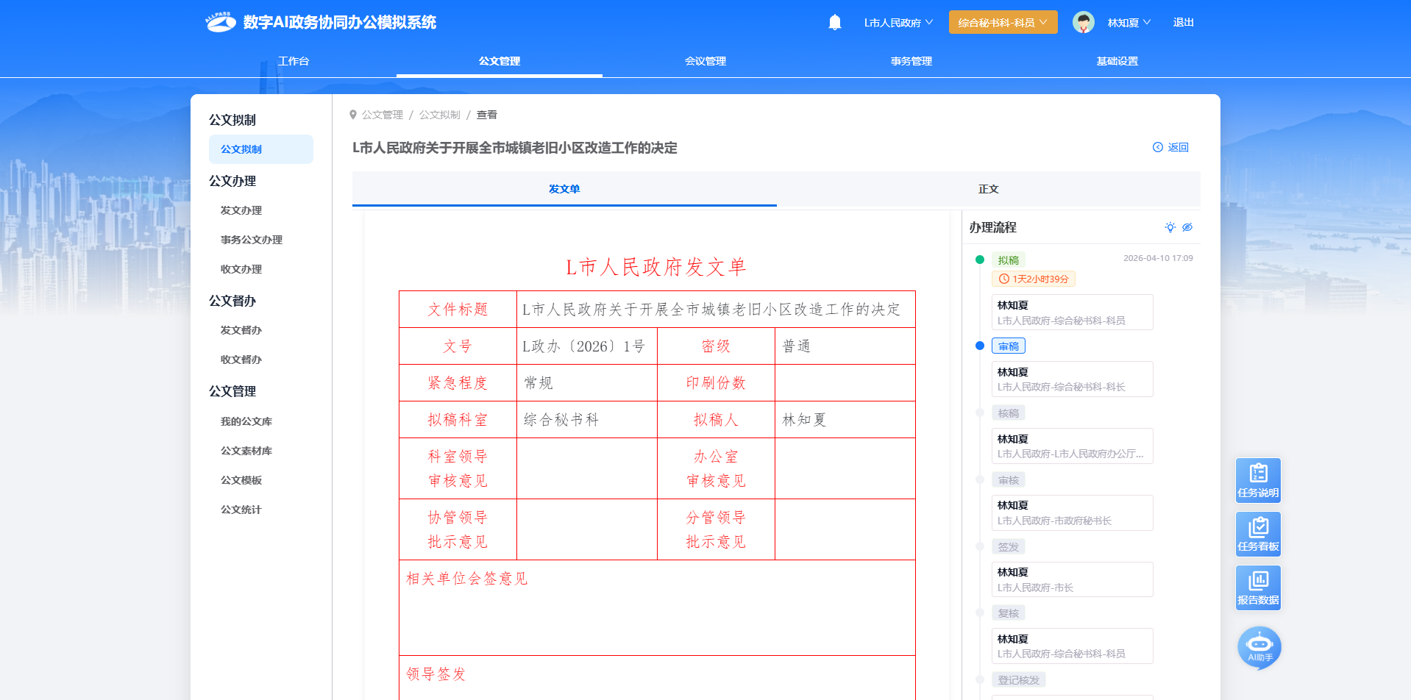Click the blue 审稿 step dot
Image resolution: width=1411 pixels, height=700 pixels.
(x=980, y=346)
